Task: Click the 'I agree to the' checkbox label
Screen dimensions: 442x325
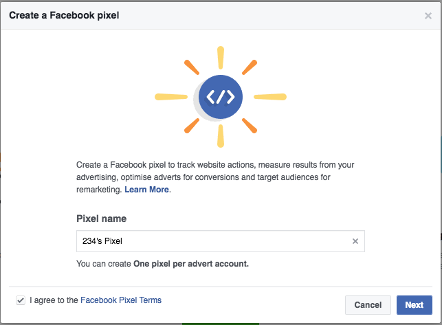Action: click(54, 300)
